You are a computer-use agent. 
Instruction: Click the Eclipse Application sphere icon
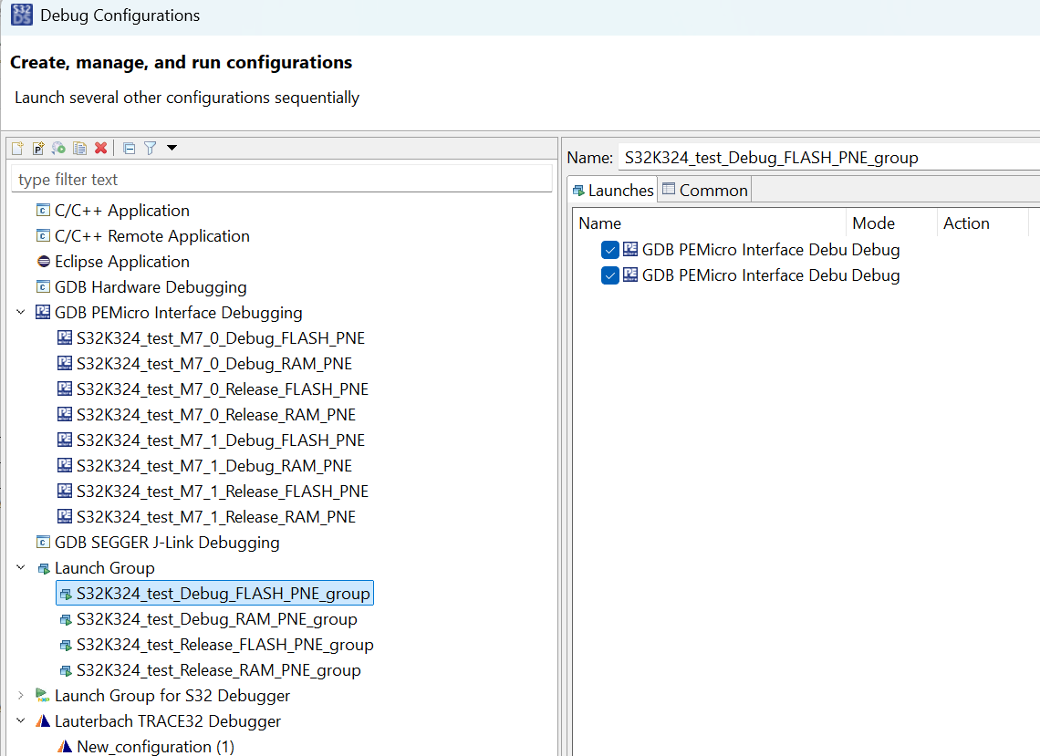[x=43, y=262]
